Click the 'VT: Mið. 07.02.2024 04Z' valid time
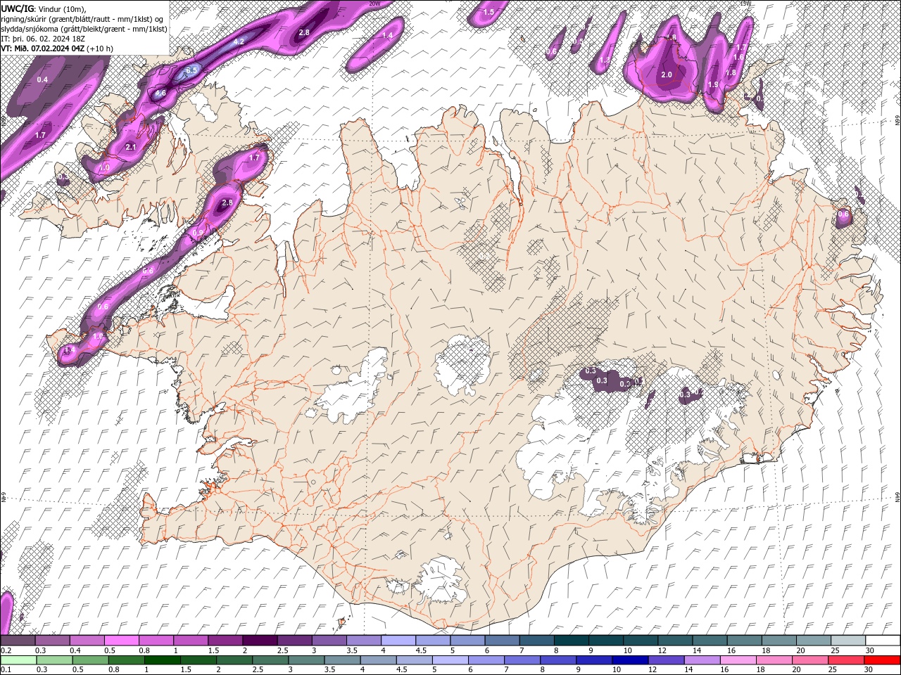This screenshot has width=901, height=675. 42,49
